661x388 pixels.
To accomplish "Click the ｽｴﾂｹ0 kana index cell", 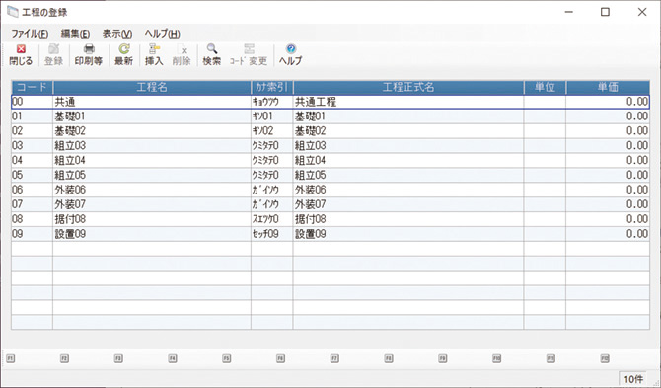I will 272,219.
